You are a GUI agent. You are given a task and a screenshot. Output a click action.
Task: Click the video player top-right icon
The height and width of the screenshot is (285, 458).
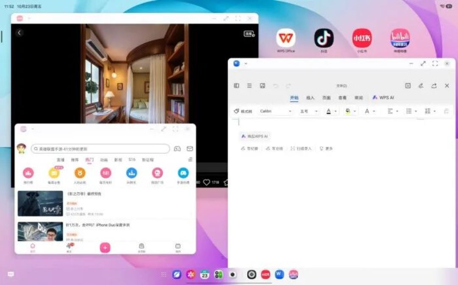(249, 34)
